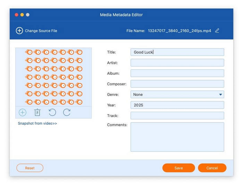Click the Reset button
The width and height of the screenshot is (243, 187).
[30, 168]
